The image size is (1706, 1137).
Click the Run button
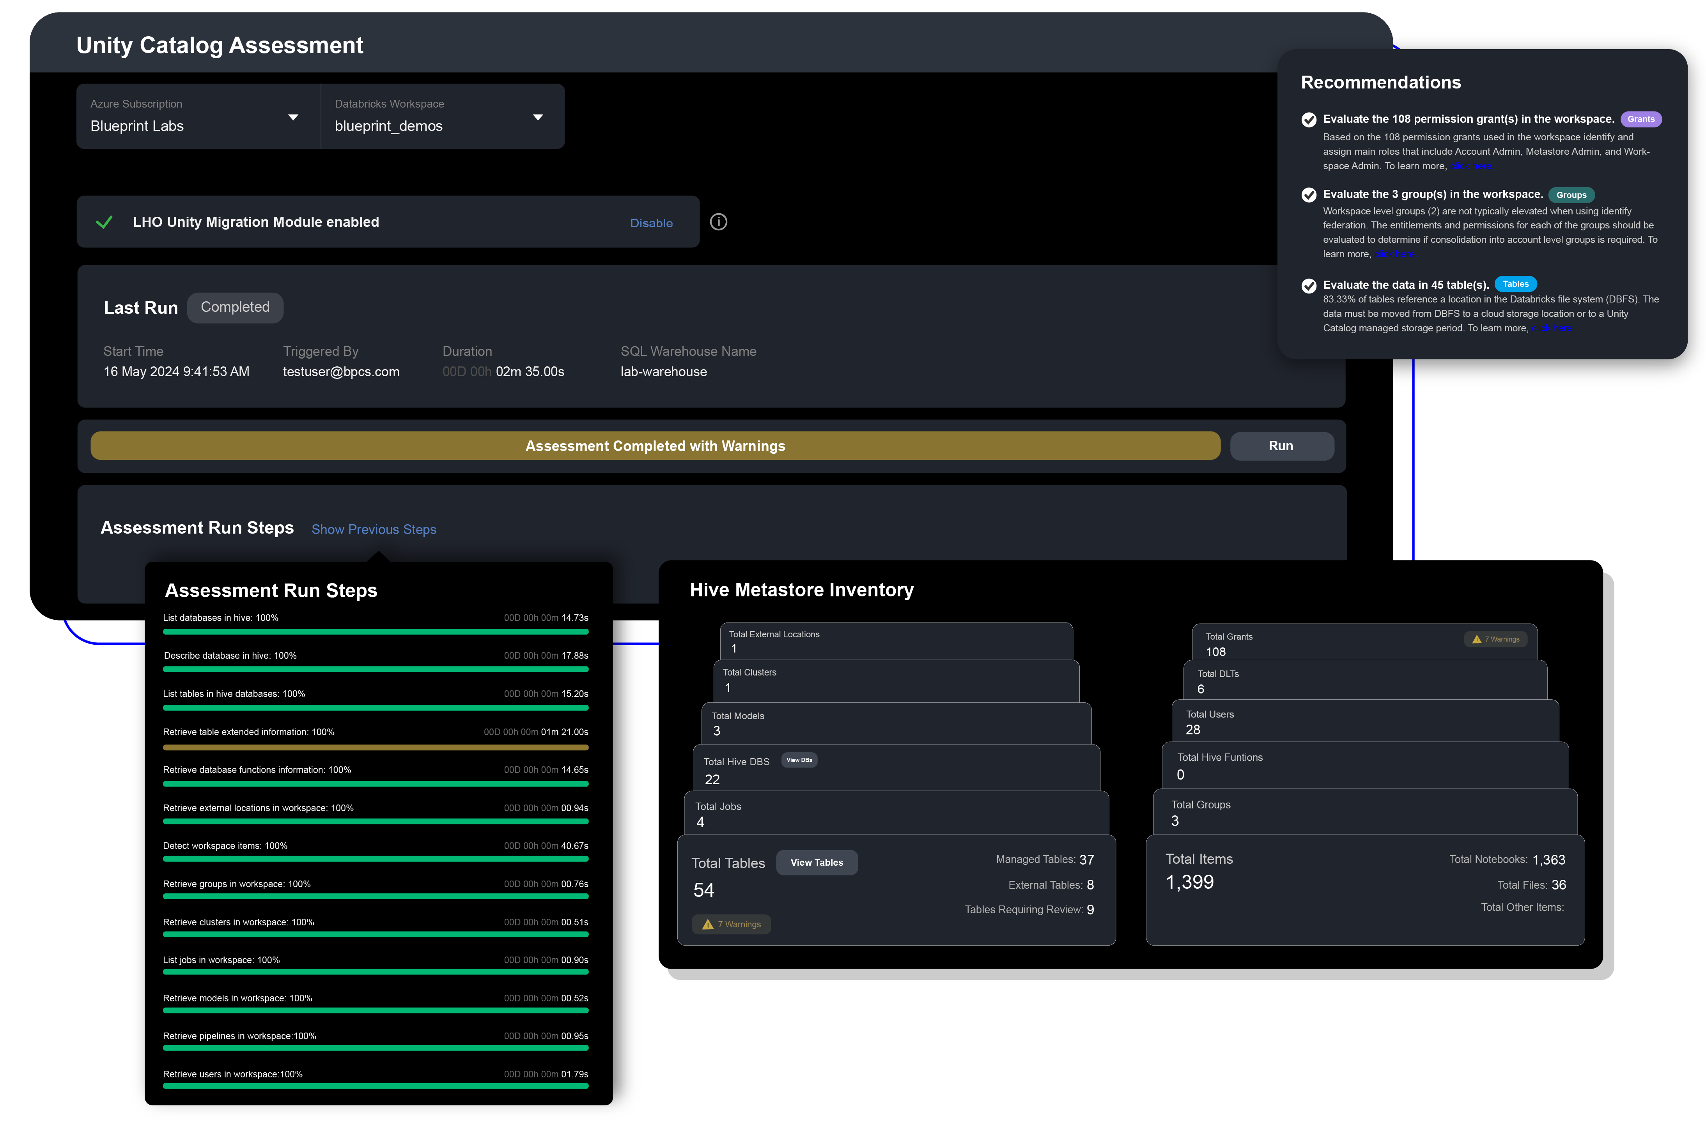tap(1282, 446)
